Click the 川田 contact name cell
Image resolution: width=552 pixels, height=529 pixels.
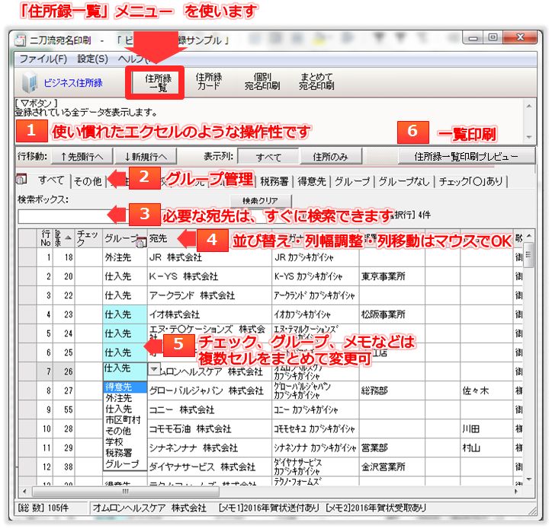(x=486, y=429)
